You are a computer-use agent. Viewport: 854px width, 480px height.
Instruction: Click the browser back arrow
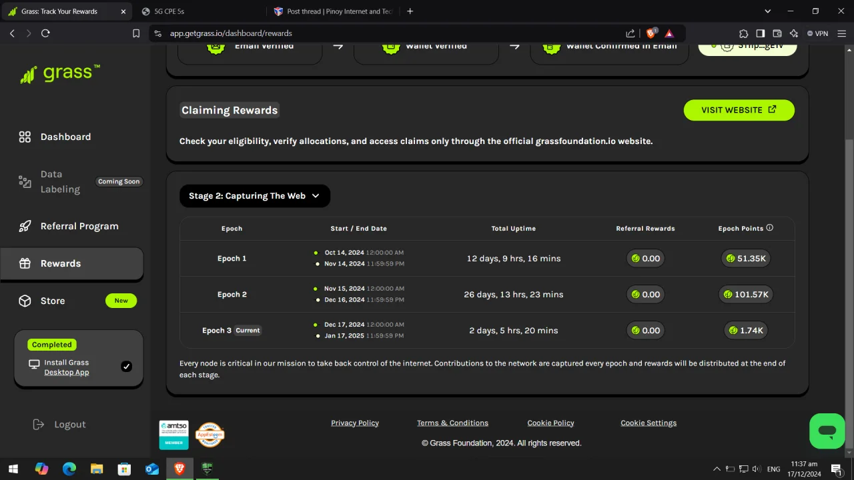point(12,33)
